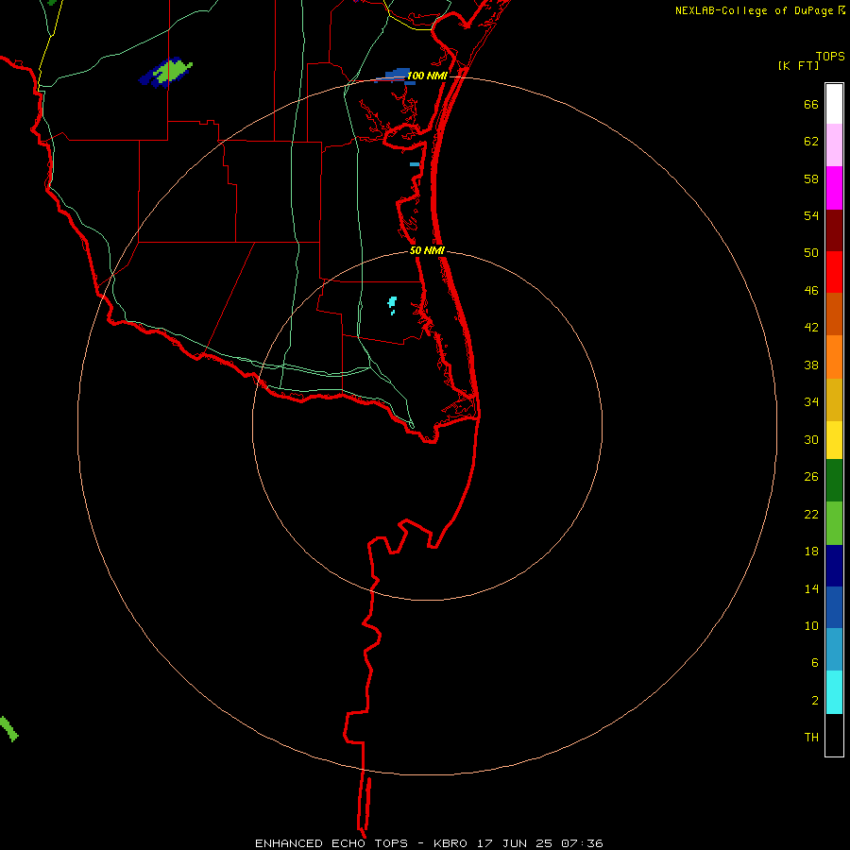
Task: Click the 2 legend value label
Action: (x=814, y=700)
